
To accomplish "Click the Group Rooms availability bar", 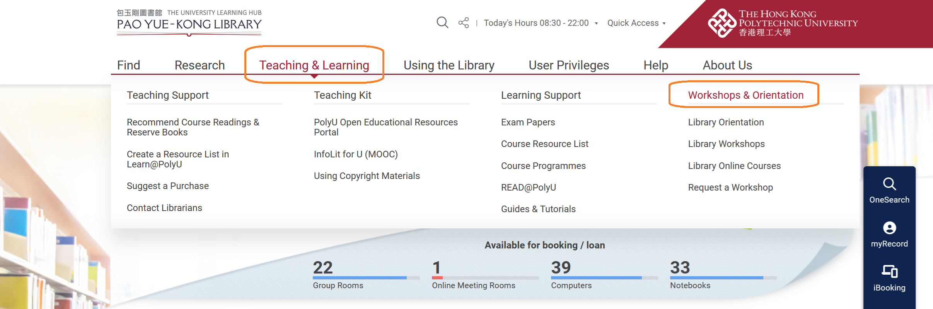I will pos(366,278).
